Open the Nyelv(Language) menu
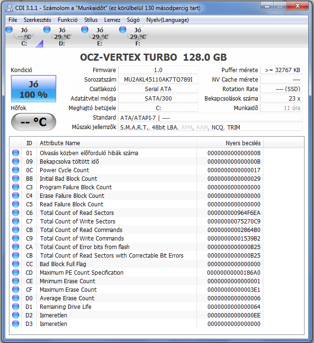The image size is (314, 343). pyautogui.click(x=168, y=20)
